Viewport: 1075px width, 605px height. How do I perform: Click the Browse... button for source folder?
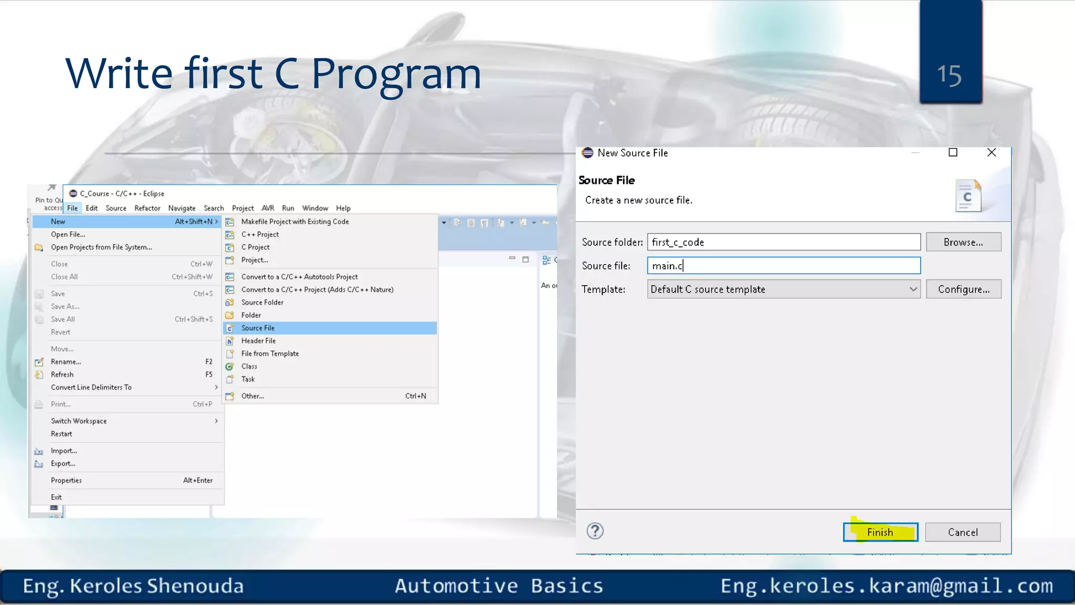(x=963, y=242)
